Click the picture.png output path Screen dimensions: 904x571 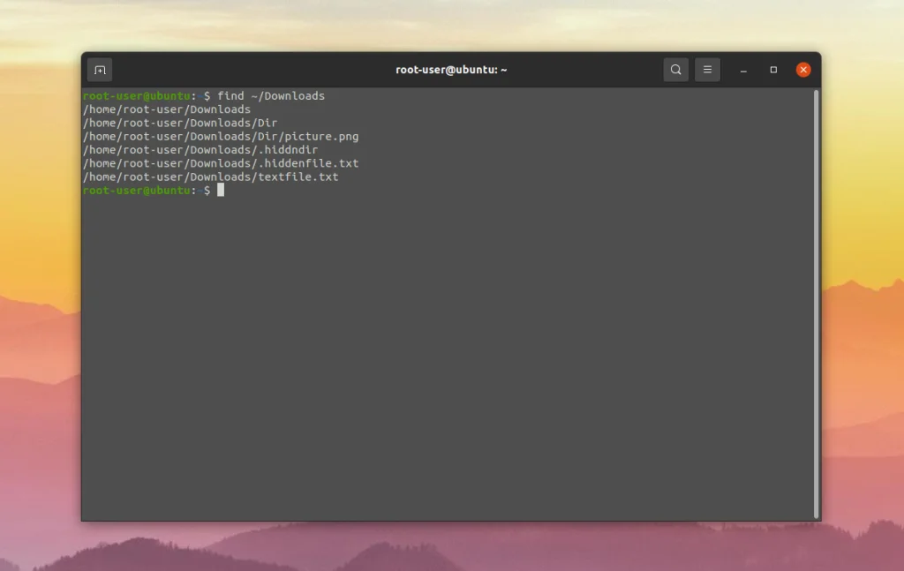pyautogui.click(x=221, y=136)
